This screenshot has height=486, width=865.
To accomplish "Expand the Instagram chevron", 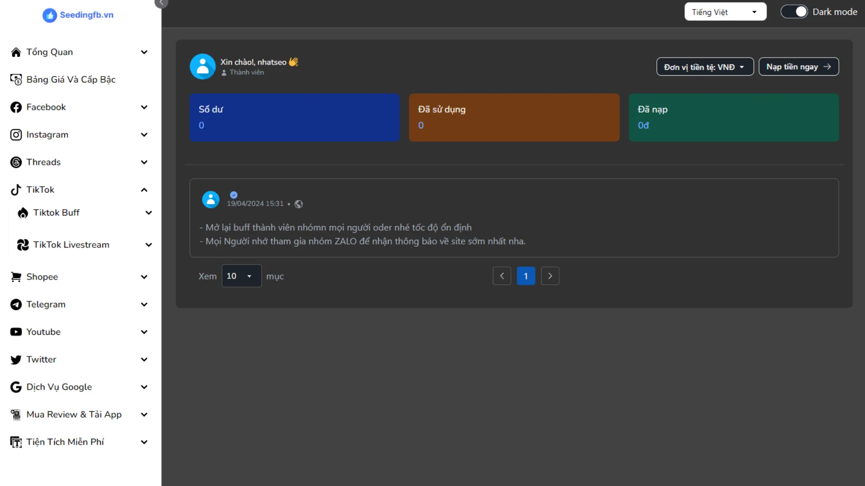I will point(144,135).
